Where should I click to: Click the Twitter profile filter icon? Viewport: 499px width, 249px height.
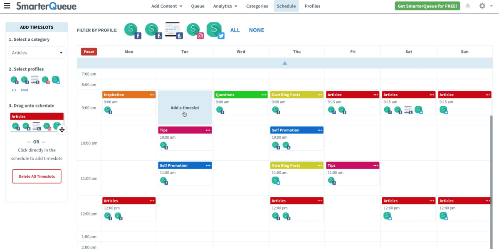pos(215,30)
